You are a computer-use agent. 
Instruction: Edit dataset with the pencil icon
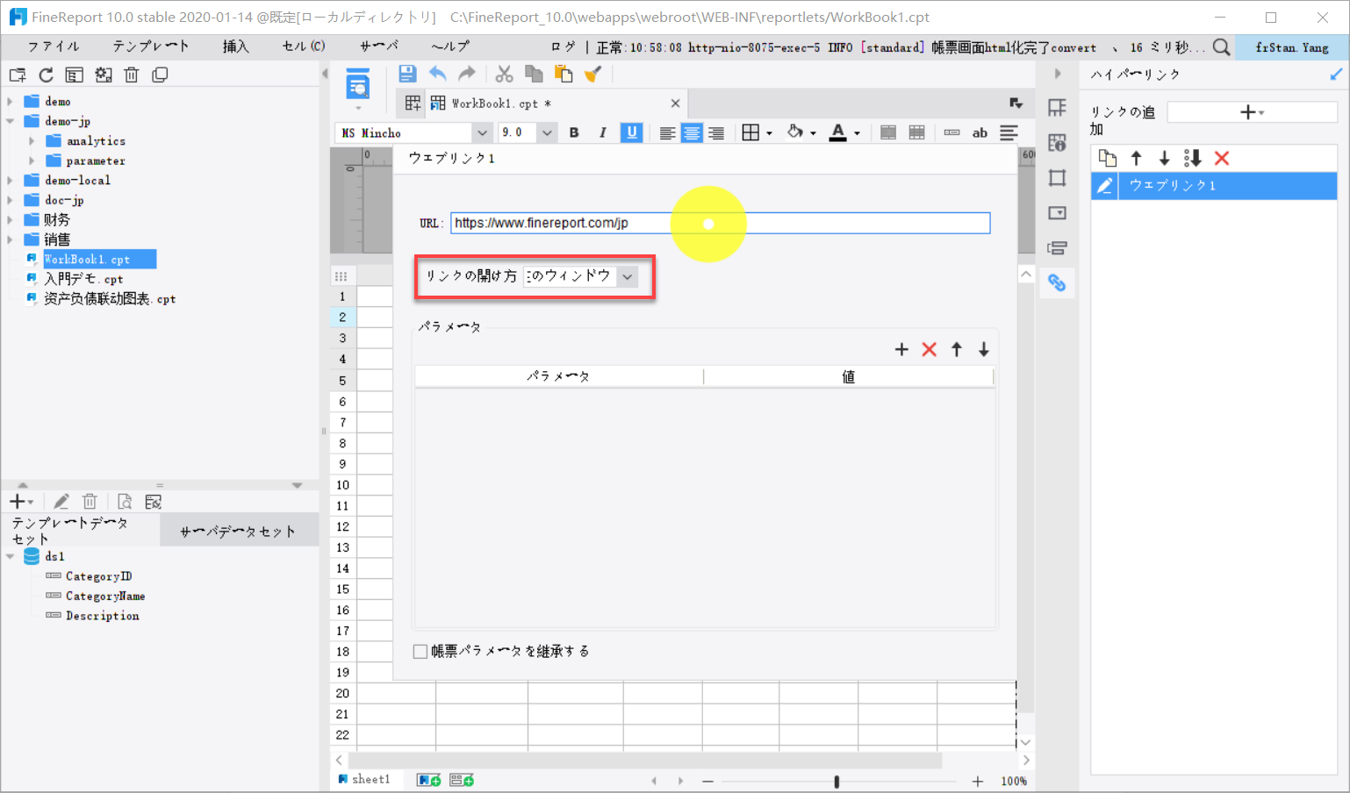pyautogui.click(x=61, y=502)
